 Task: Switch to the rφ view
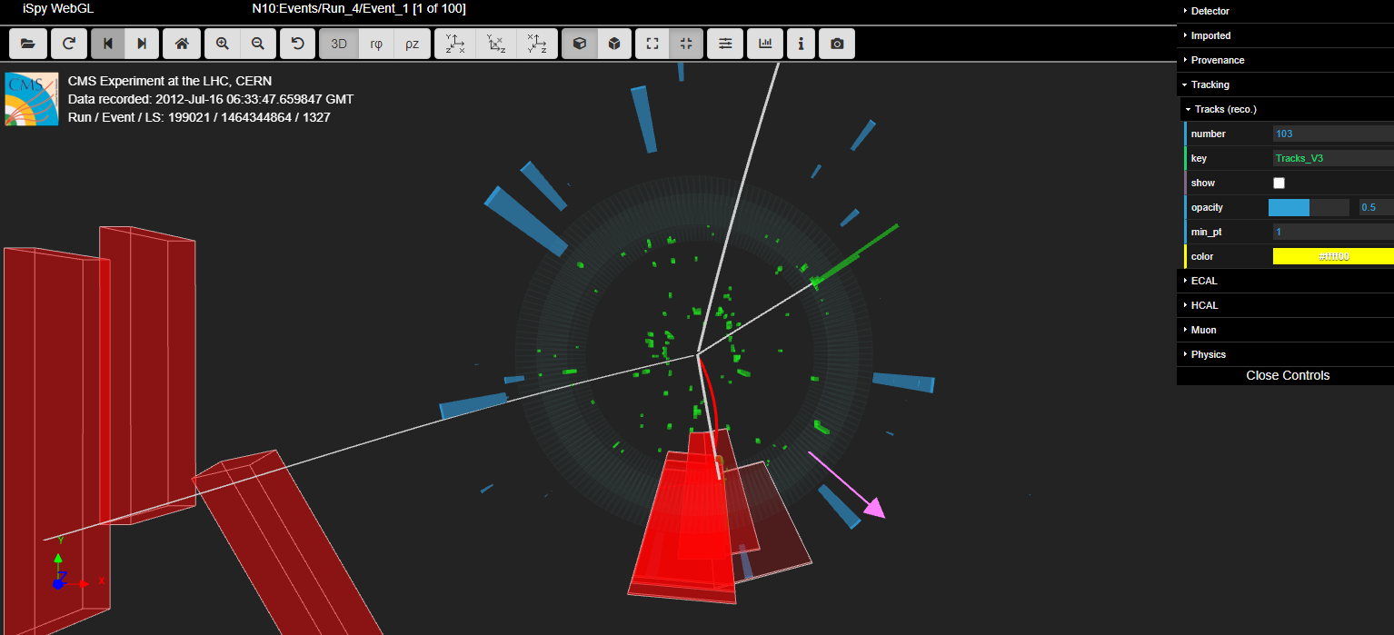[x=376, y=44]
